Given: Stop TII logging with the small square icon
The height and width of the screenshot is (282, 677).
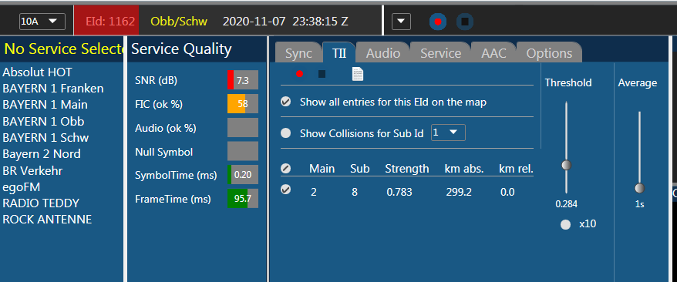Looking at the screenshot, I should pyautogui.click(x=322, y=74).
